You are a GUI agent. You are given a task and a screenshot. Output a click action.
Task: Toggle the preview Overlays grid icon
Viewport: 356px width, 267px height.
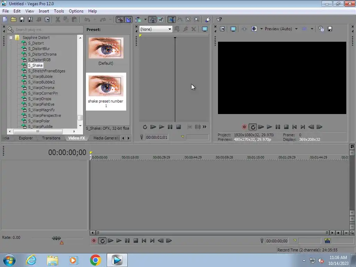click(x=304, y=29)
